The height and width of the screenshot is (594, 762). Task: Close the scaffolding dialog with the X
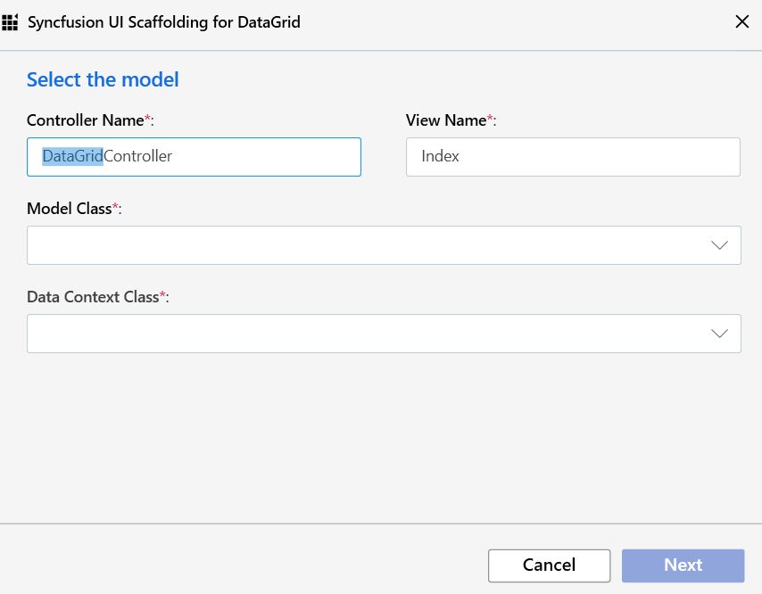click(x=742, y=21)
